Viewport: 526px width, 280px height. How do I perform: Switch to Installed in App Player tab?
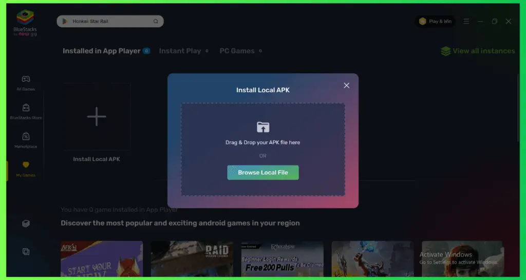[106, 51]
